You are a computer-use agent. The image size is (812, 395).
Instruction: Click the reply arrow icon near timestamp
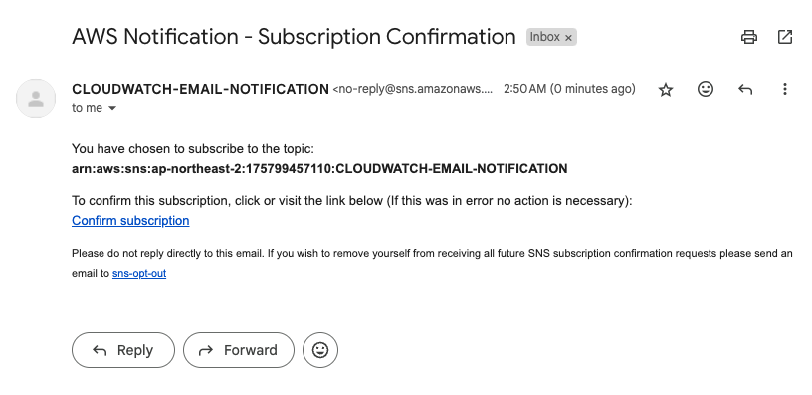(745, 89)
